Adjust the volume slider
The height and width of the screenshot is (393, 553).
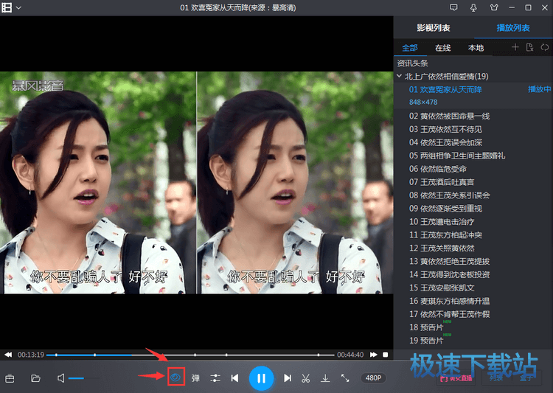pyautogui.click(x=84, y=378)
